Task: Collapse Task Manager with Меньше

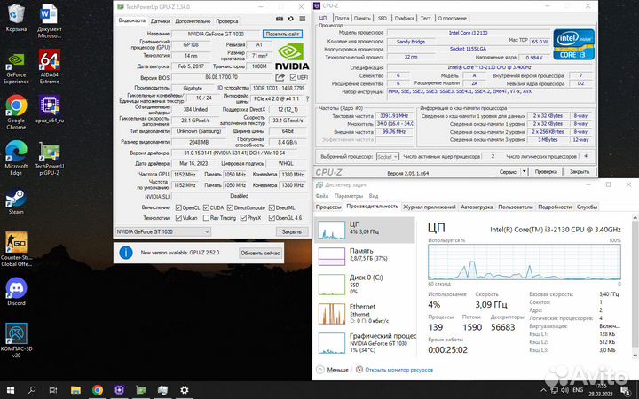Action: (333, 370)
